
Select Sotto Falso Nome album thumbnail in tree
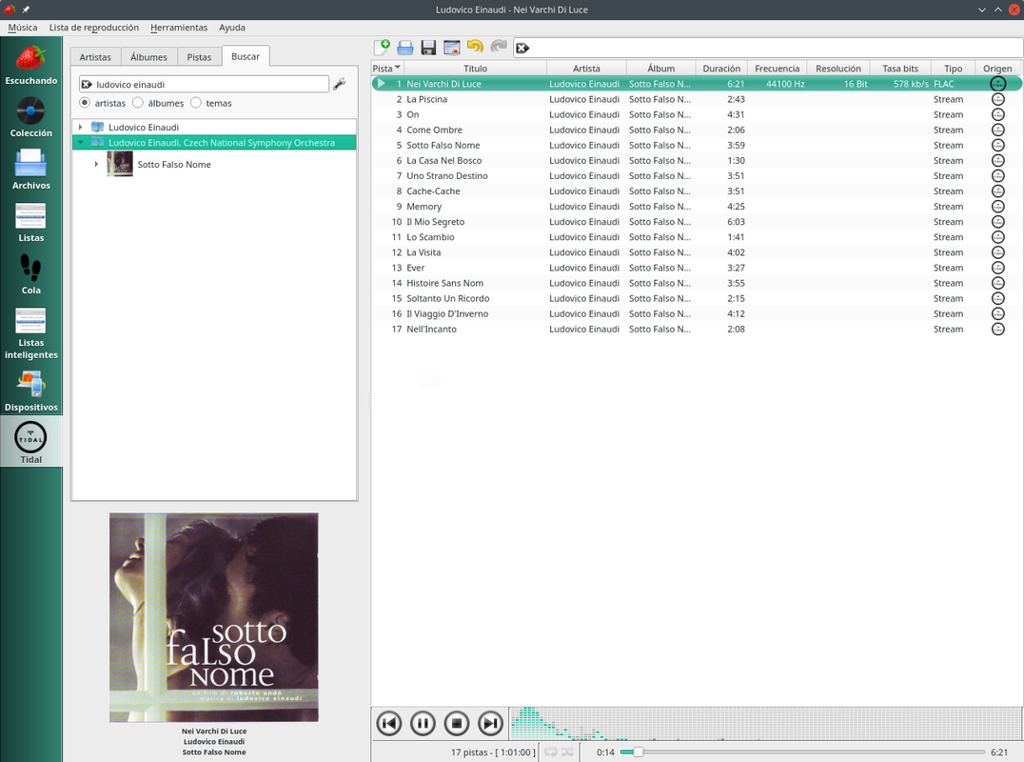120,164
